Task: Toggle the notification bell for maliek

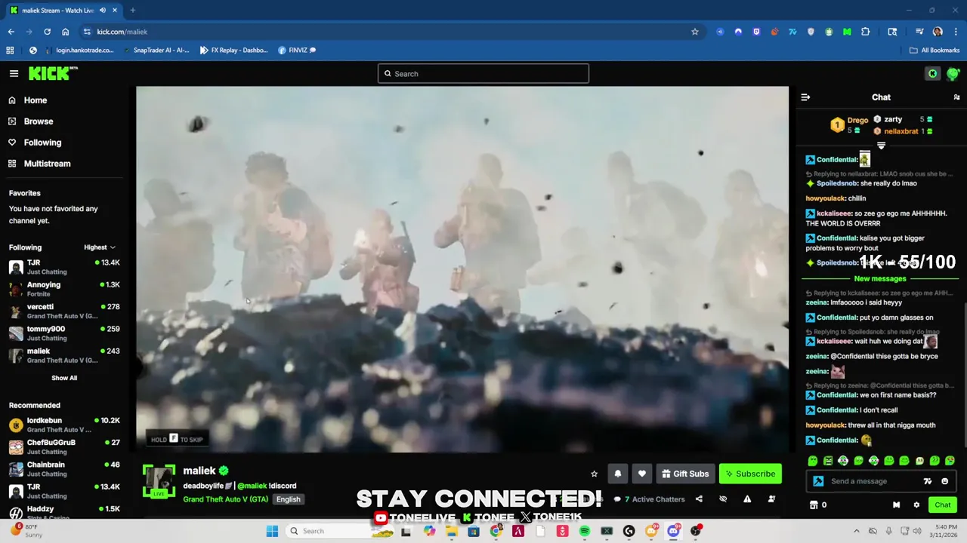Action: pyautogui.click(x=617, y=474)
